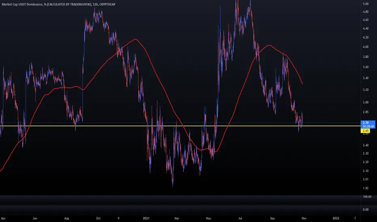Click the 1.92 price axis label
Image resolution: width=377 pixels, height=222 pixels.
pos(365,188)
